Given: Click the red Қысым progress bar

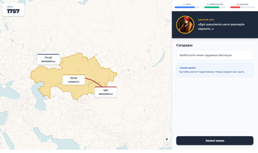Looking at the screenshot, I should coord(243,7).
